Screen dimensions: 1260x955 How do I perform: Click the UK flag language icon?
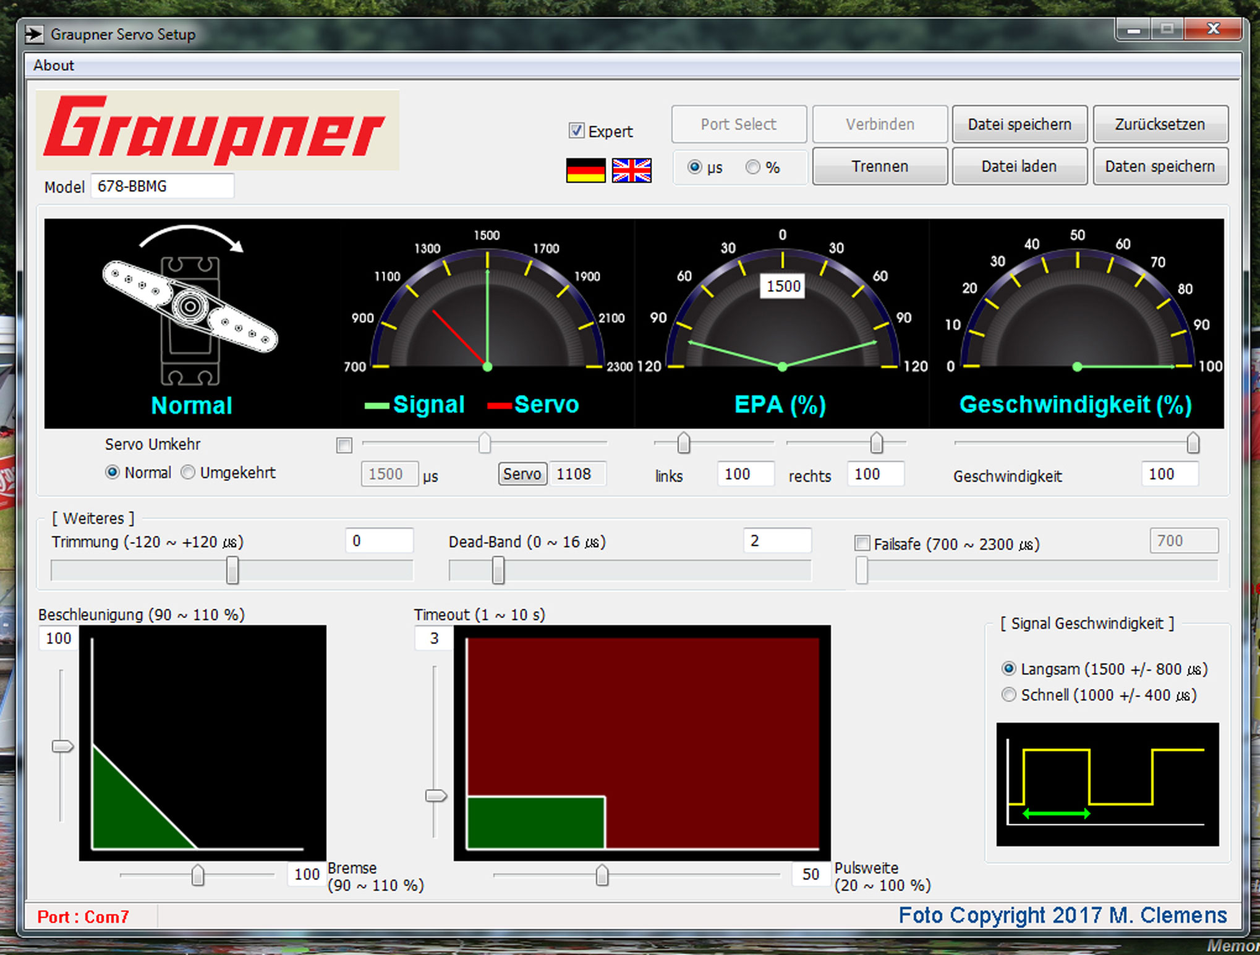coord(631,170)
